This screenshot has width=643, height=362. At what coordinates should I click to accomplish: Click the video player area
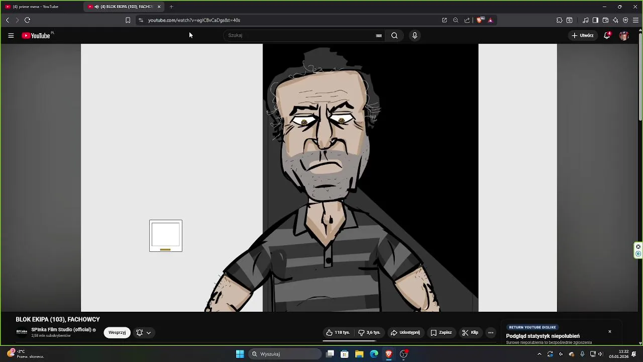[x=319, y=177]
